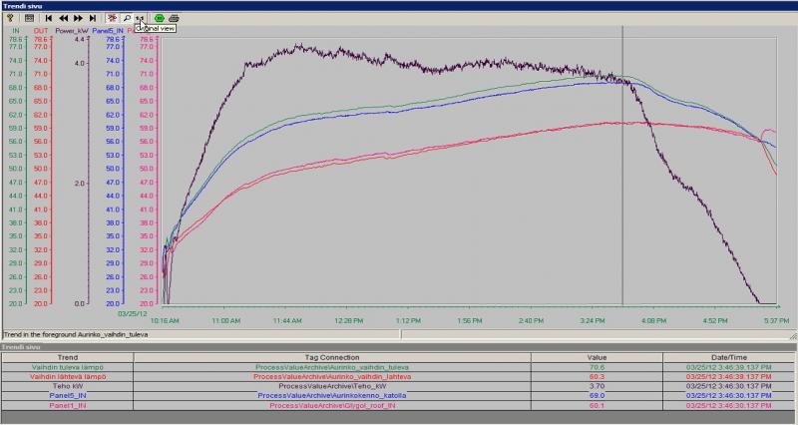798x425 pixels.
Task: Select the Teho kW trend row
Action: (398, 386)
